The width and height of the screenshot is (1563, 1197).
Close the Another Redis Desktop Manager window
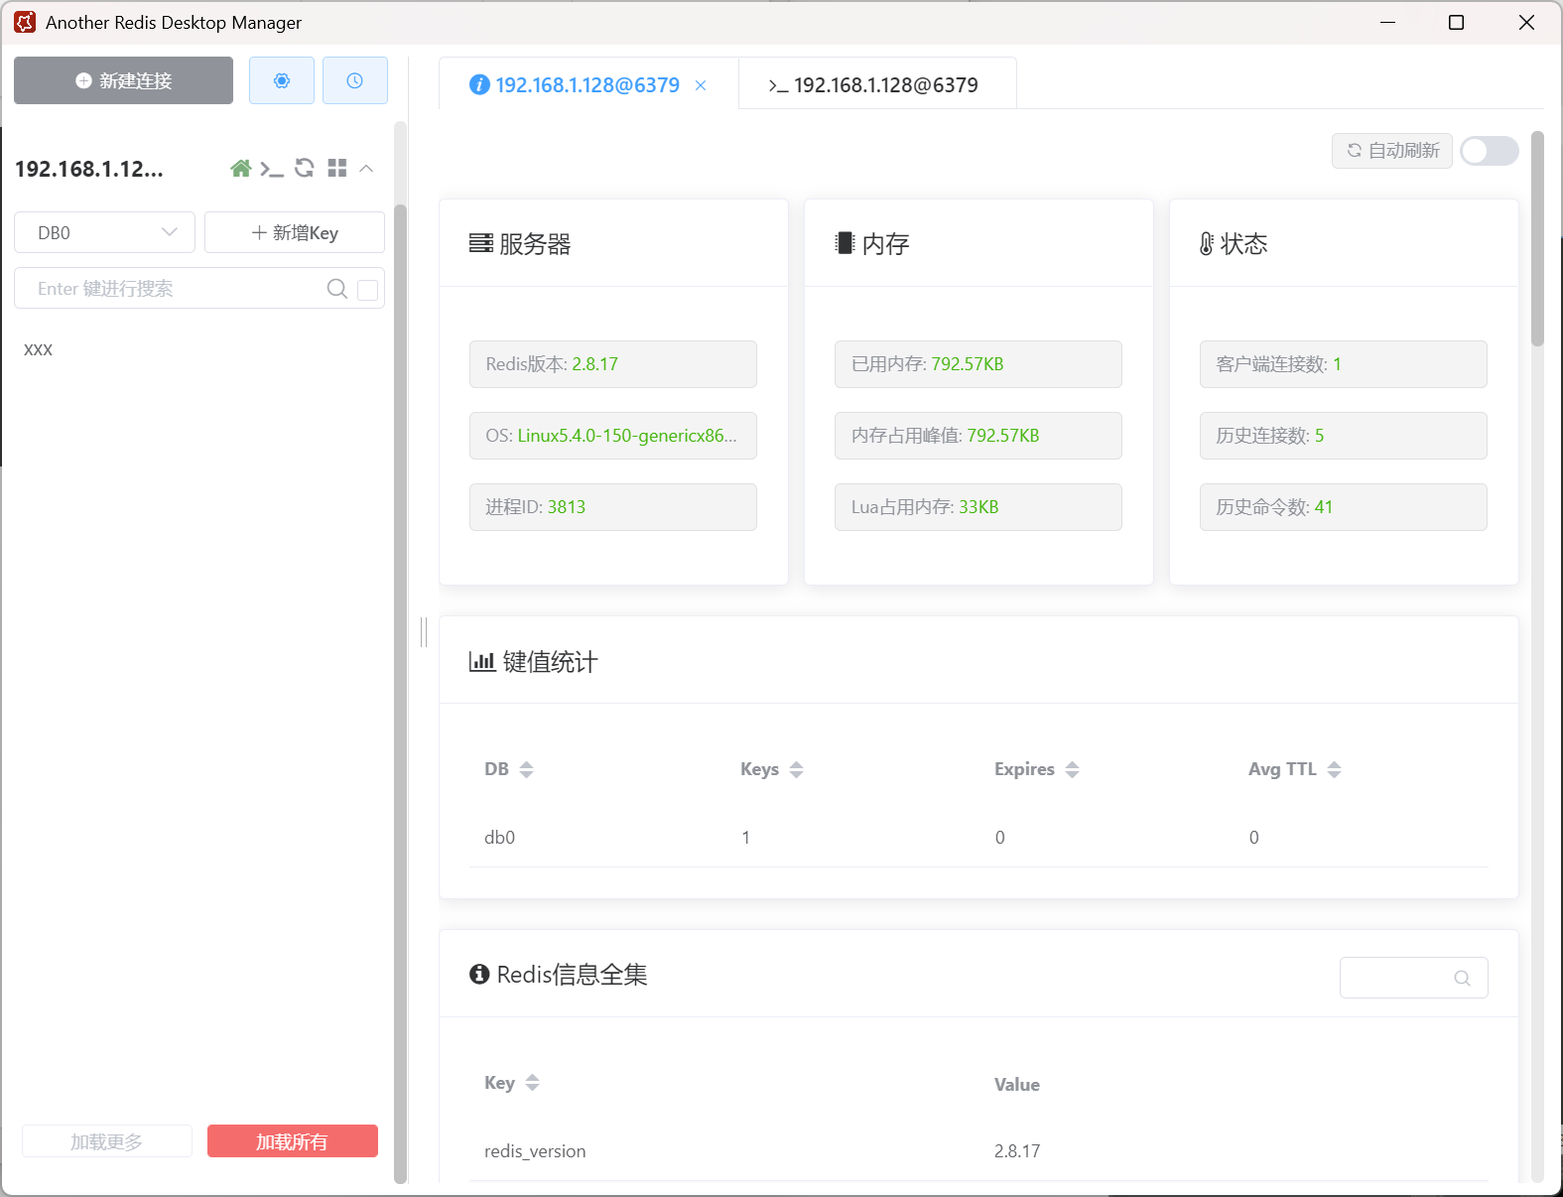(1526, 22)
